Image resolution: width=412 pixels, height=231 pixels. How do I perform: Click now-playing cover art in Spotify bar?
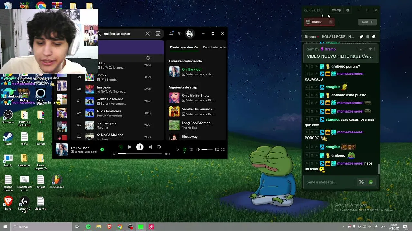62,150
